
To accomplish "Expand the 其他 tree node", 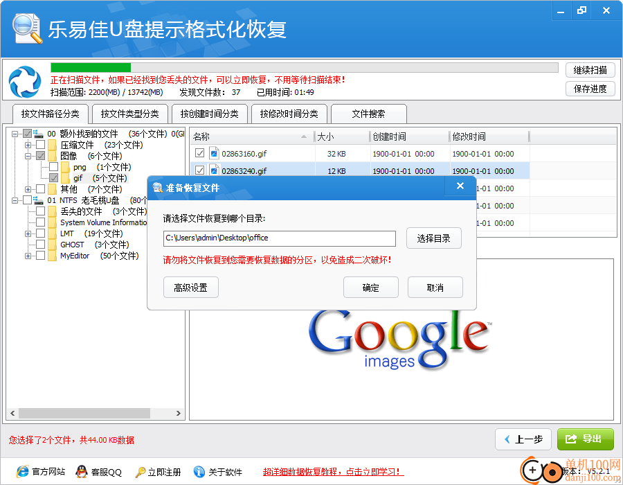I will [x=28, y=189].
